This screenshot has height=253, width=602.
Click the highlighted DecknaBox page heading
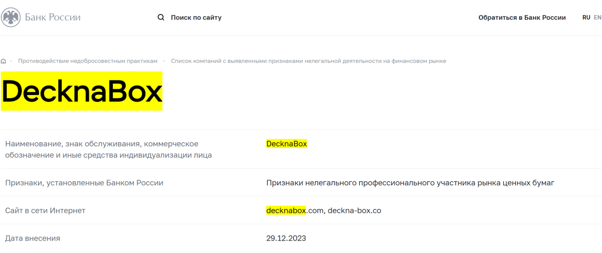click(x=82, y=91)
